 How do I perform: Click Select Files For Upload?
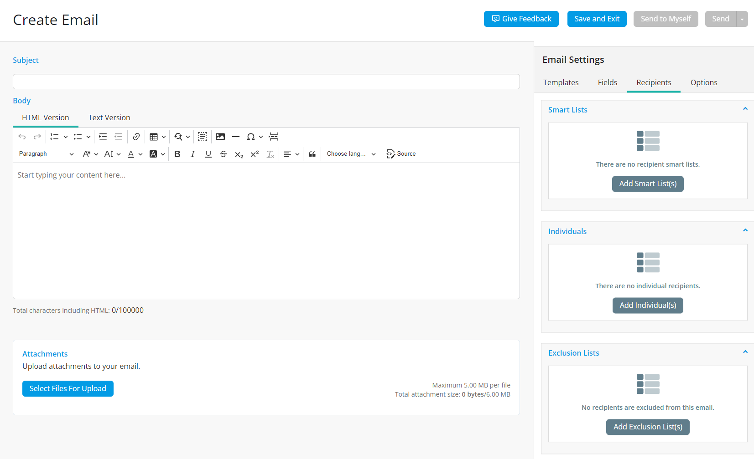click(68, 388)
